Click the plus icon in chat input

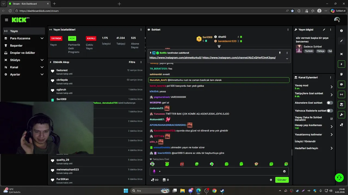(x=160, y=171)
